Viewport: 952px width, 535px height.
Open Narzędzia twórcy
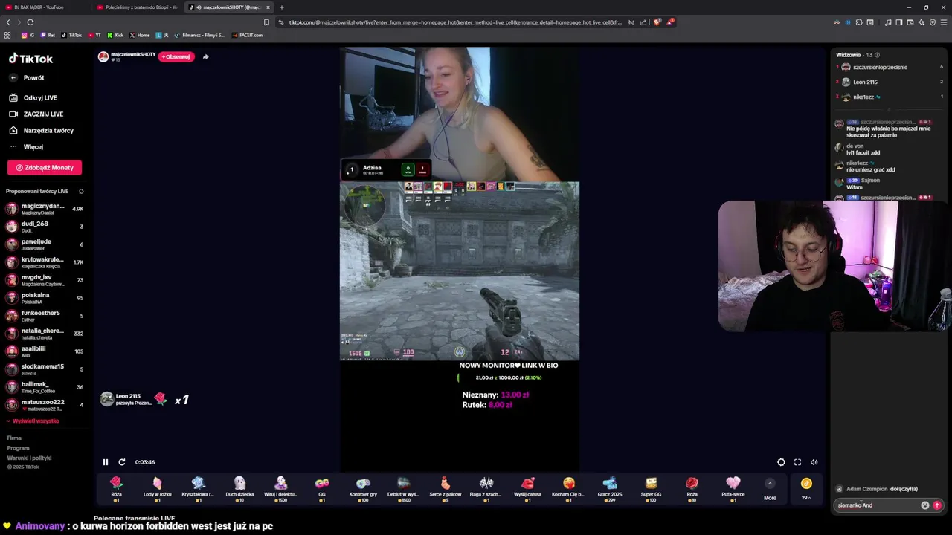[x=41, y=131]
